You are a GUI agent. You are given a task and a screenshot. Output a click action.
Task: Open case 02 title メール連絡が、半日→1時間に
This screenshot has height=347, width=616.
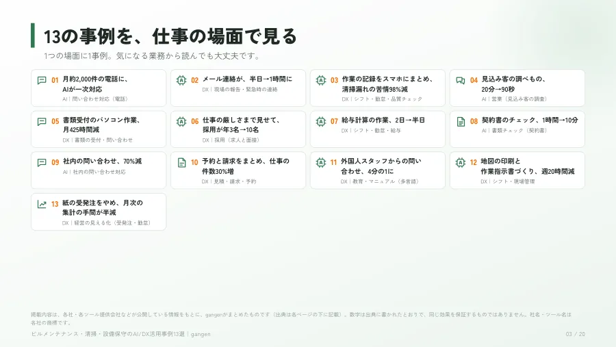pos(247,79)
